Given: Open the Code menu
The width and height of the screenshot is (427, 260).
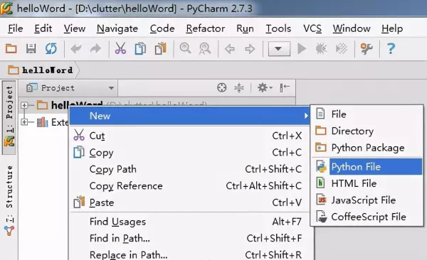Looking at the screenshot, I should 162,28.
